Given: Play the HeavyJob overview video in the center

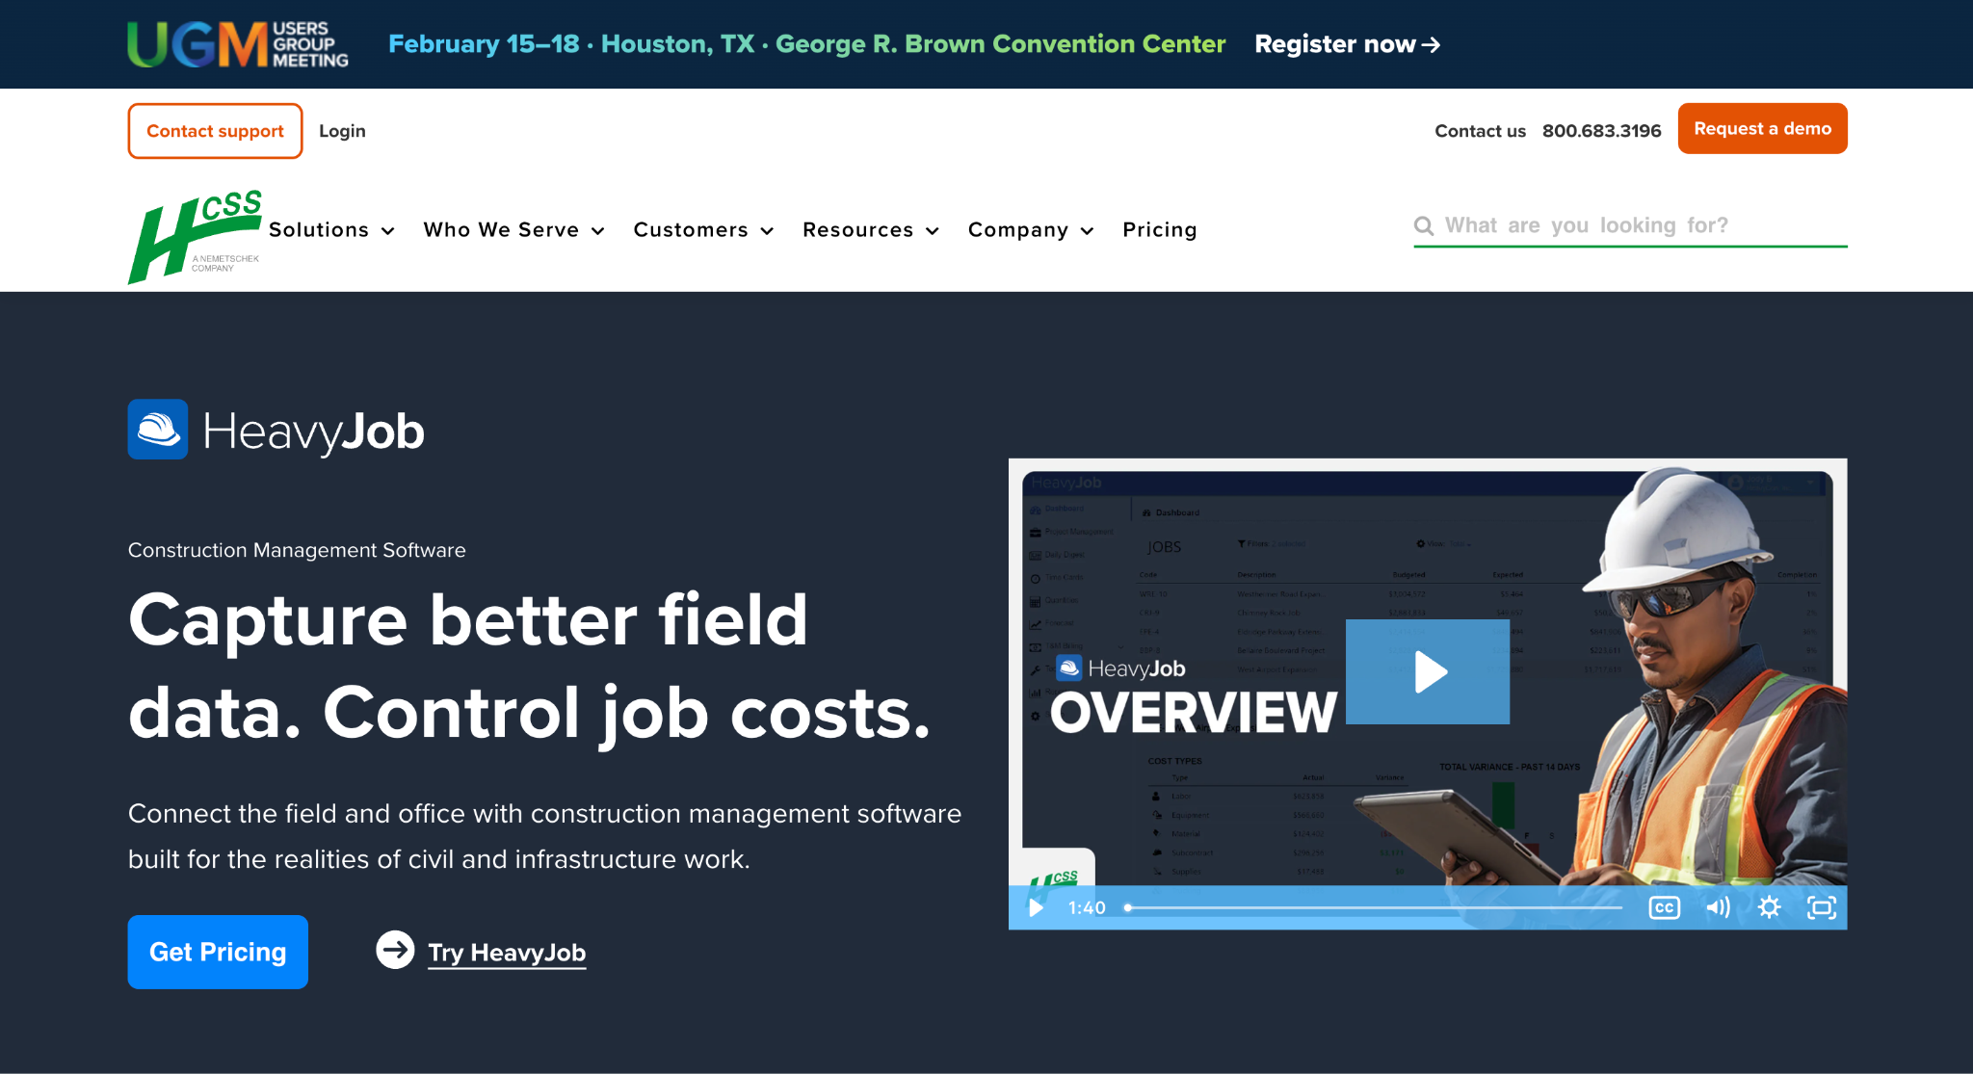Looking at the screenshot, I should (1428, 672).
